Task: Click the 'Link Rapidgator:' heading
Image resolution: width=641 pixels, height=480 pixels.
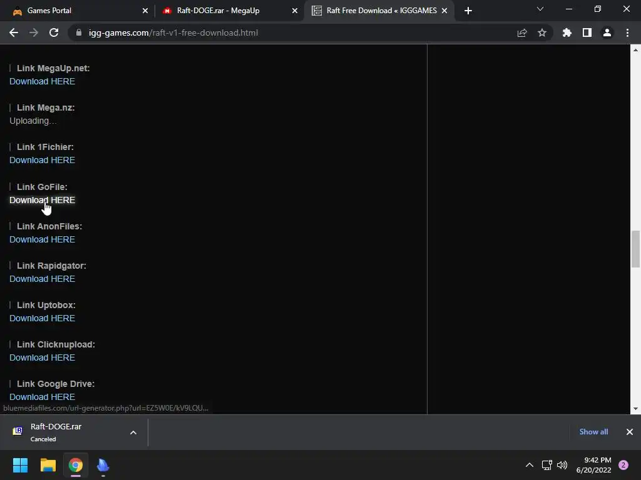Action: click(51, 266)
